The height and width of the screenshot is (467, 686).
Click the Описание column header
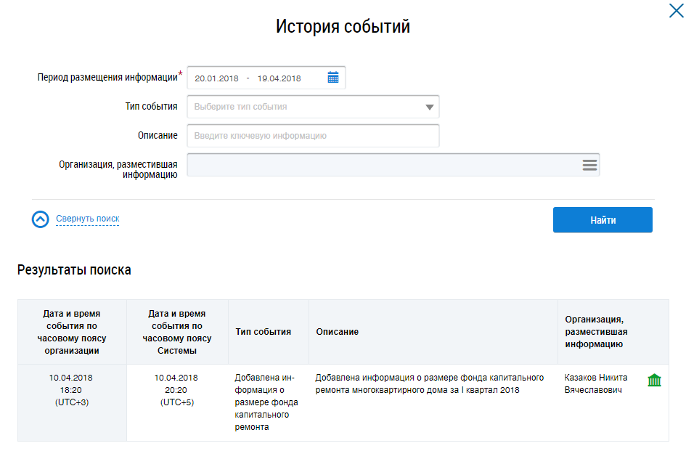(337, 332)
